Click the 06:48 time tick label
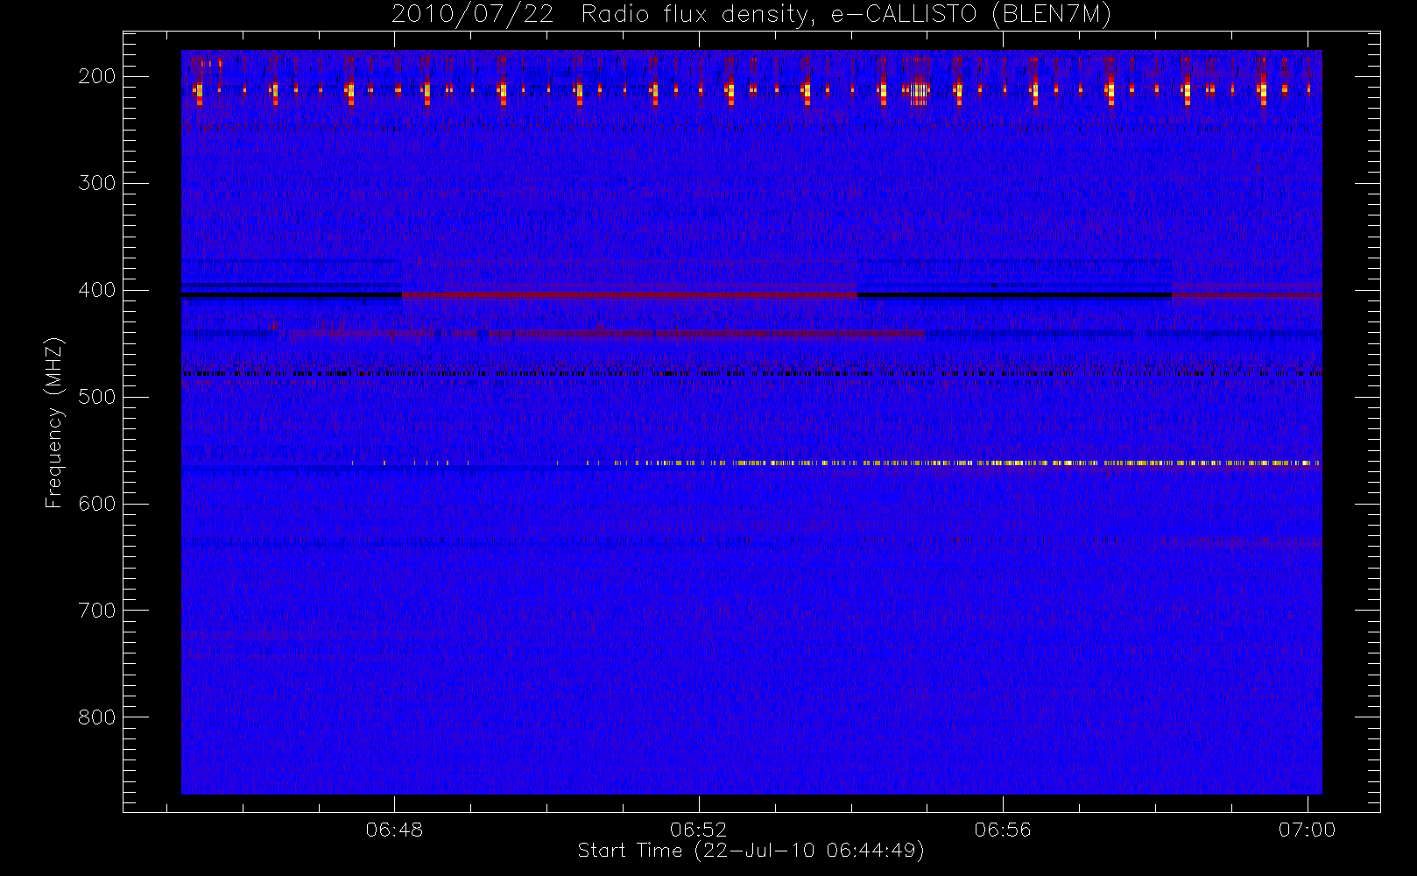Screen dimensions: 1417x876 [x=394, y=830]
